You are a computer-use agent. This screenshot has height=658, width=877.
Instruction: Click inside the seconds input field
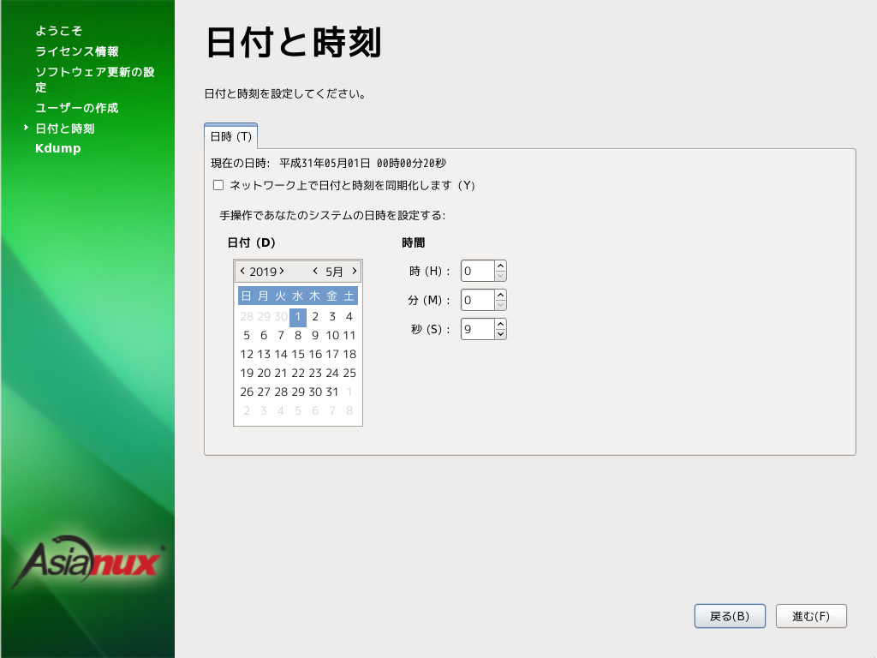(477, 329)
